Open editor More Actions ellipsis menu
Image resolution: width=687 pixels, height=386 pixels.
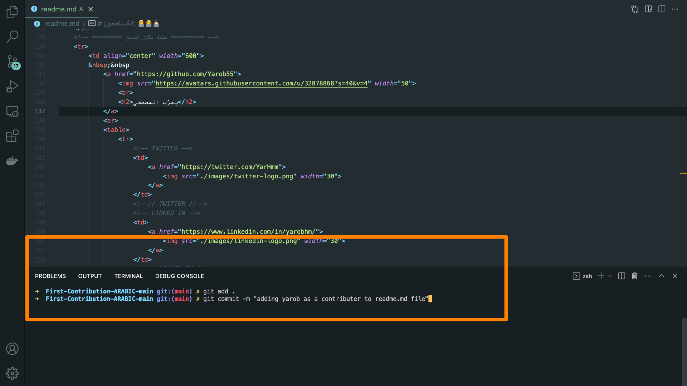[x=675, y=9]
